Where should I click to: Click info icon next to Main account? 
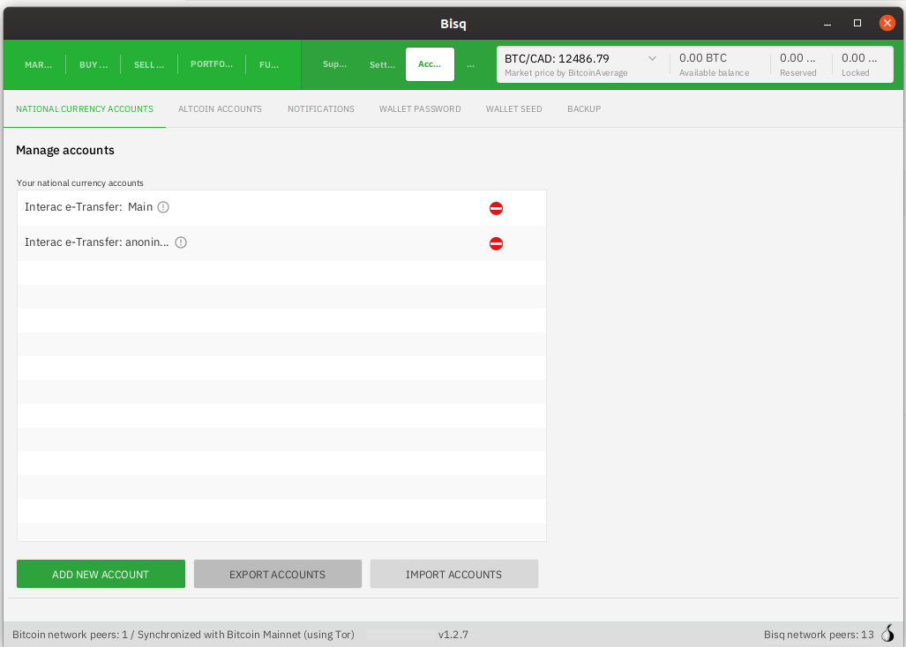[x=163, y=207]
